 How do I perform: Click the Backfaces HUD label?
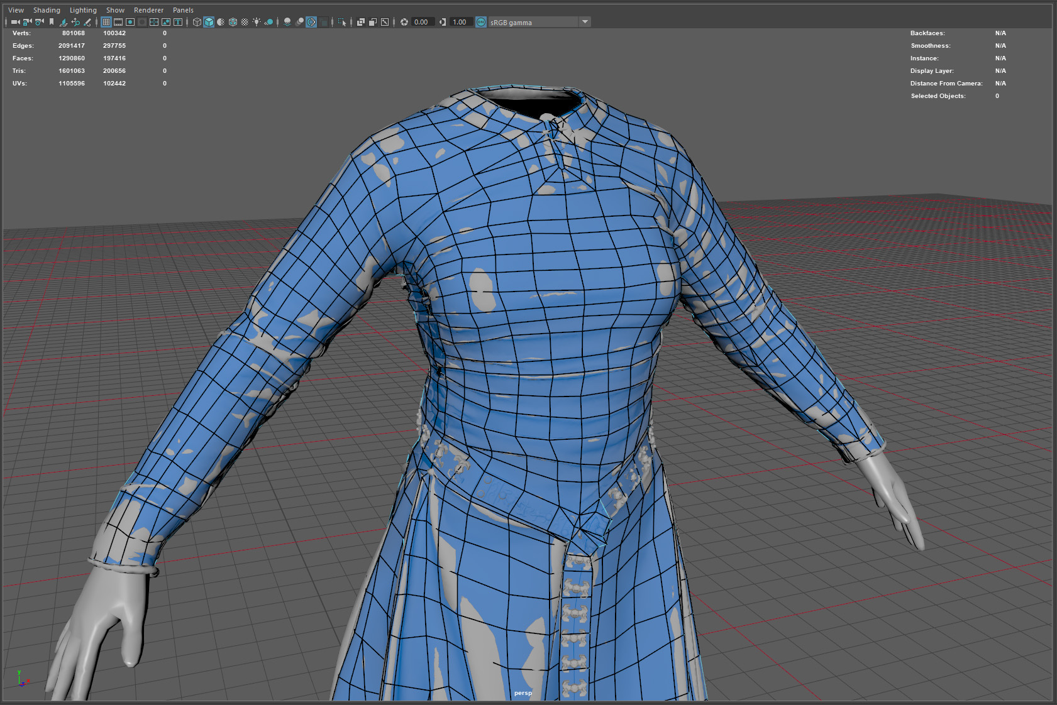(927, 33)
